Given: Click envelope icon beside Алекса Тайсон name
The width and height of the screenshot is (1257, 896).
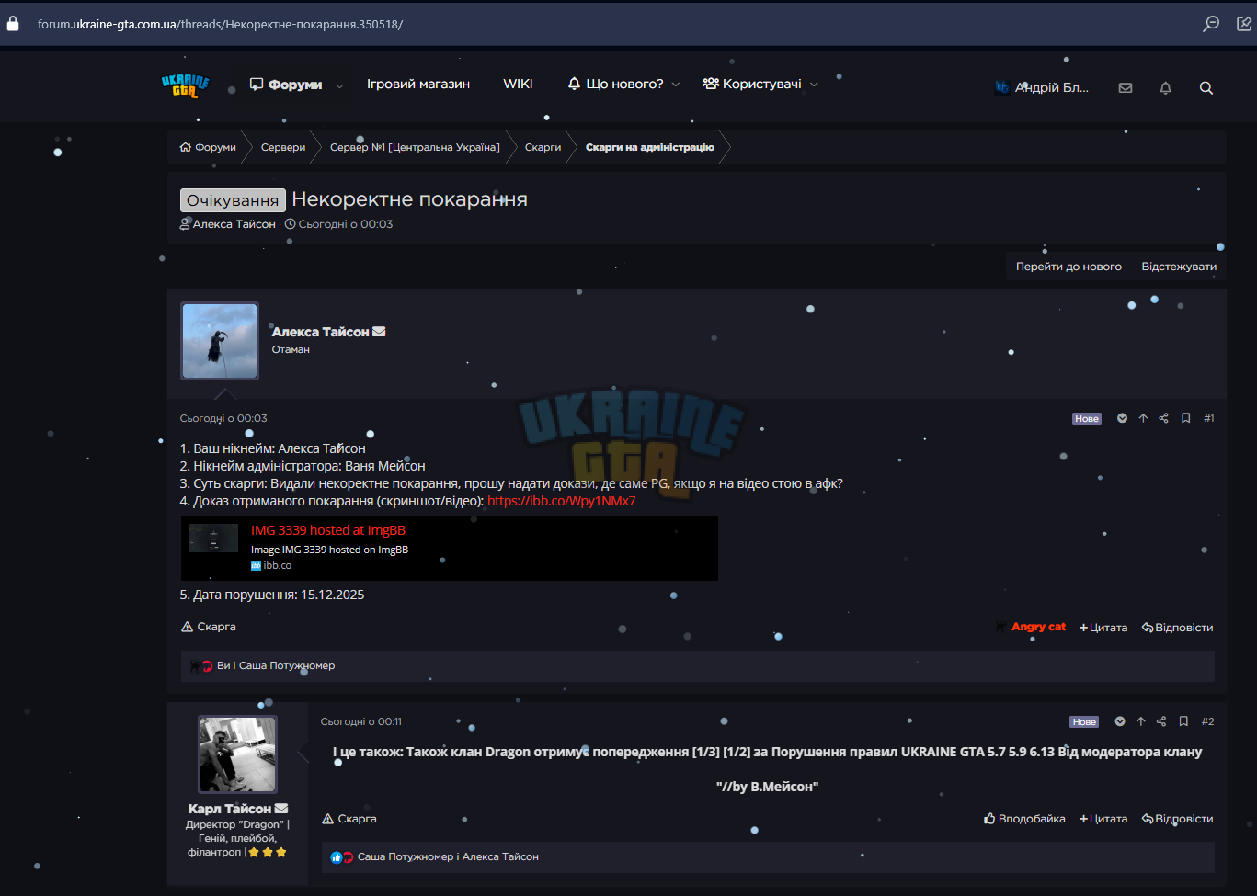Looking at the screenshot, I should pyautogui.click(x=379, y=332).
